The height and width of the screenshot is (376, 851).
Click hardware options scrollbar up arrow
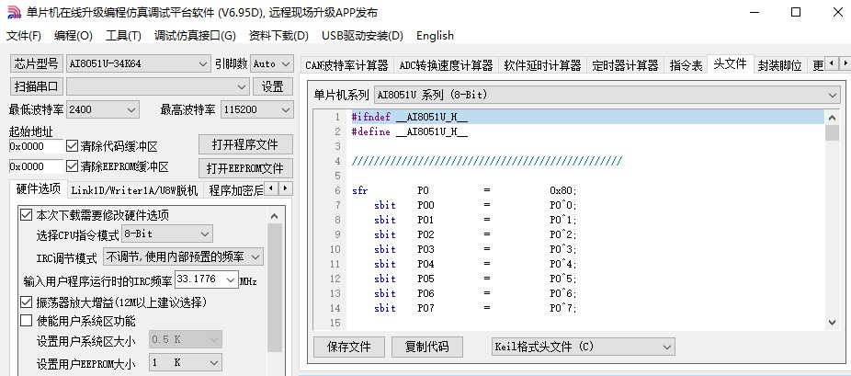(x=275, y=216)
